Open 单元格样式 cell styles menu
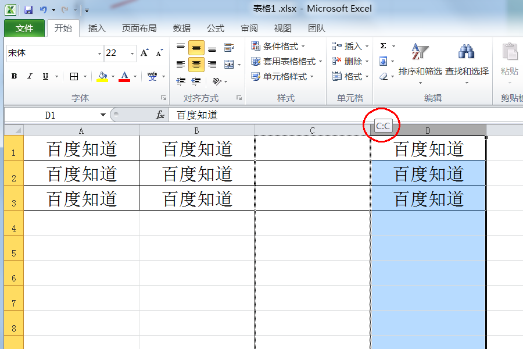 pyautogui.click(x=282, y=77)
